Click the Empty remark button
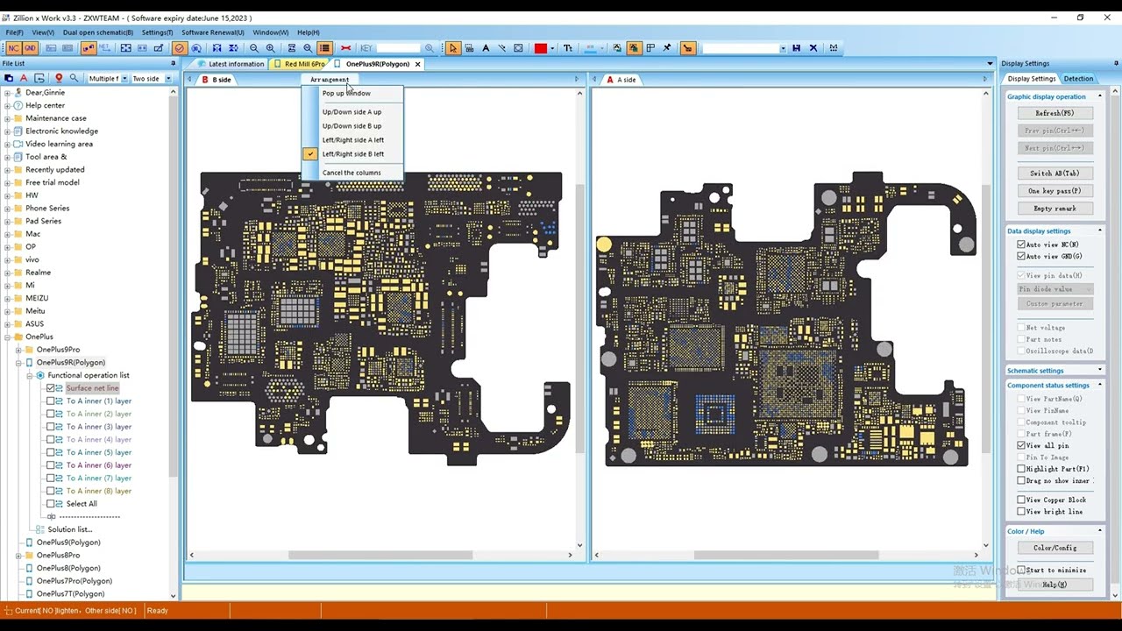 point(1055,209)
